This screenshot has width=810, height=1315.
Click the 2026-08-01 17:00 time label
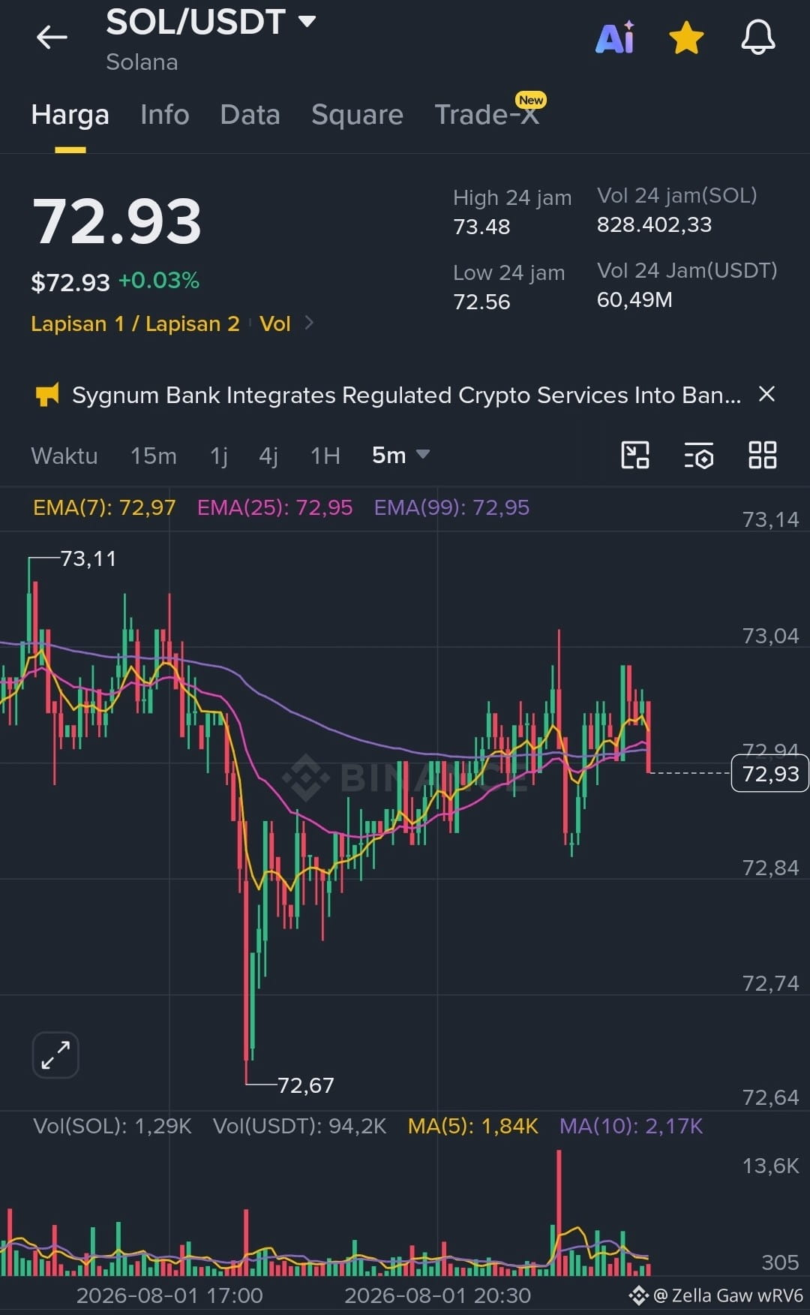pos(169,1295)
